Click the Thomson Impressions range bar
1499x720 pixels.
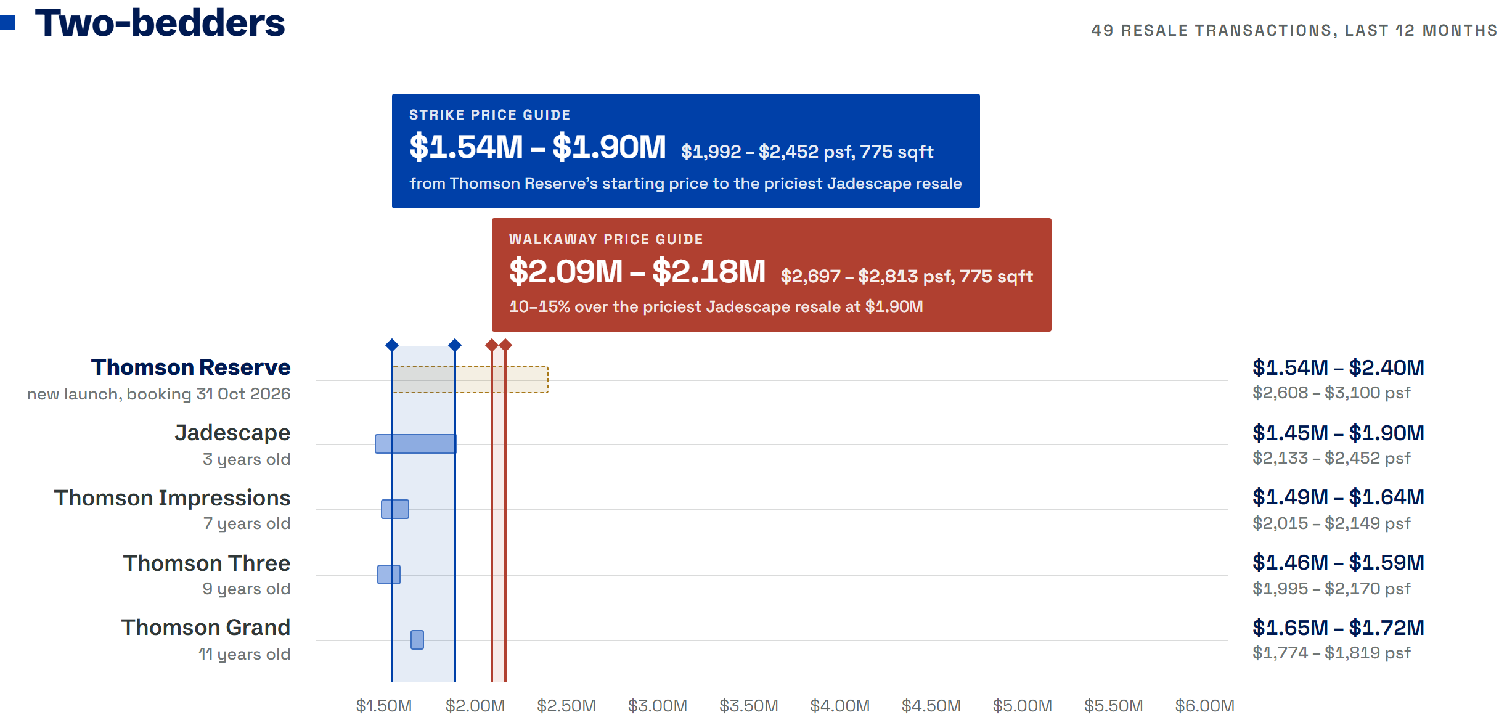(395, 509)
